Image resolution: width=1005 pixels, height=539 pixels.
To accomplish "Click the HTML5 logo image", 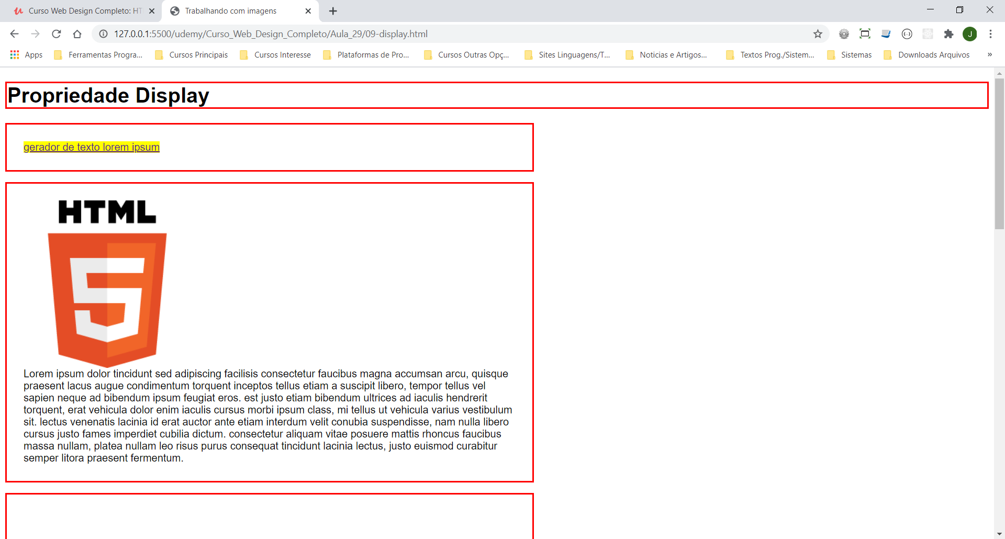I will [107, 283].
